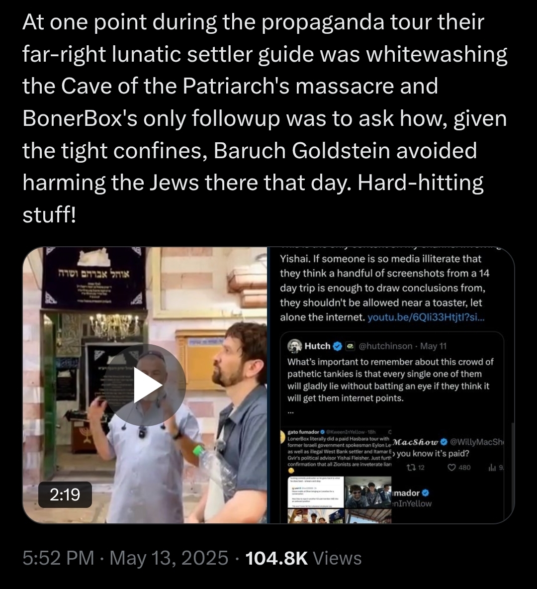Click MacShow's blue verified badge
The image size is (537, 589).
[x=444, y=442]
